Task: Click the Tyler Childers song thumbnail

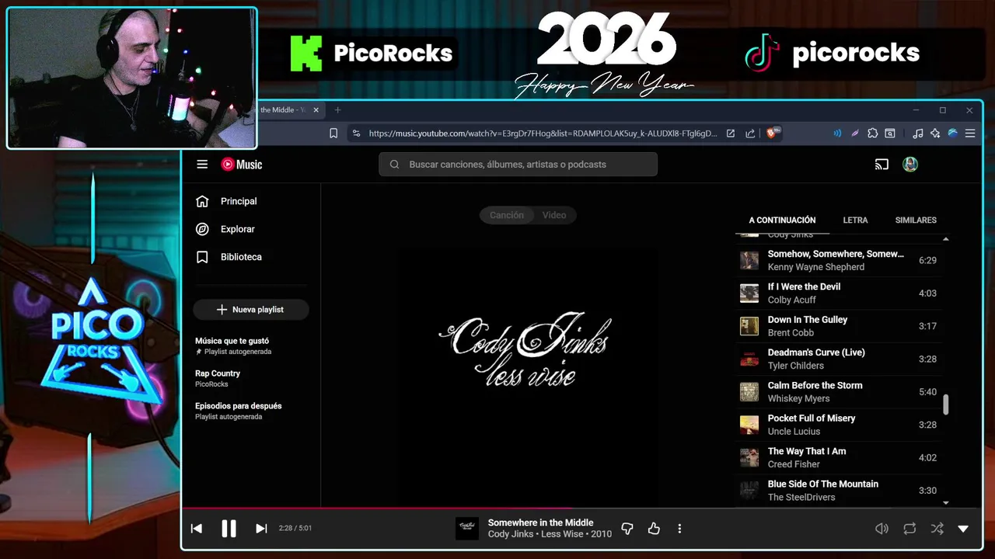Action: point(749,359)
